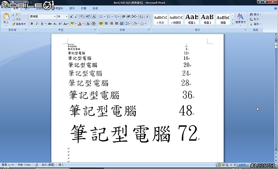Image resolution: width=278 pixels, height=169 pixels.
Task: Click the Paste clipboard icon
Action: (6, 17)
